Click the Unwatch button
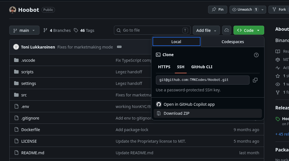Viewport: 289px width, 161px height. click(244, 10)
